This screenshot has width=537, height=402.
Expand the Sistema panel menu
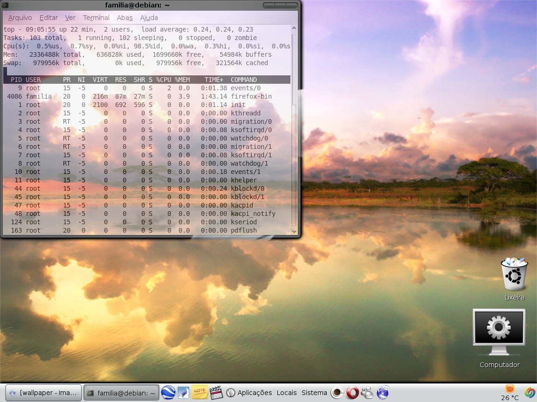[314, 392]
